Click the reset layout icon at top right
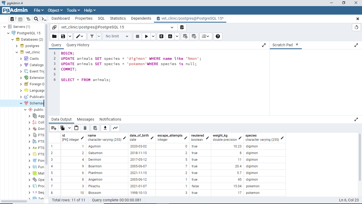 pyautogui.click(x=356, y=27)
